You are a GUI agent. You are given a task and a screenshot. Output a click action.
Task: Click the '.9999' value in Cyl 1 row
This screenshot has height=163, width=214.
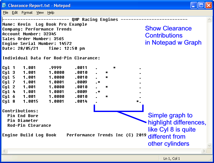[55, 68]
